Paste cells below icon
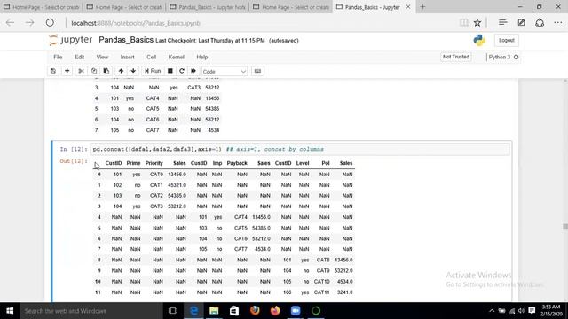Screen dimensions: 568x319 pyautogui.click(x=106, y=71)
